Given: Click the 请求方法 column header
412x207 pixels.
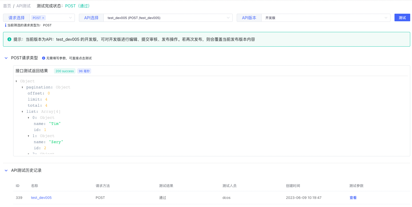Looking at the screenshot, I should click(x=103, y=186).
